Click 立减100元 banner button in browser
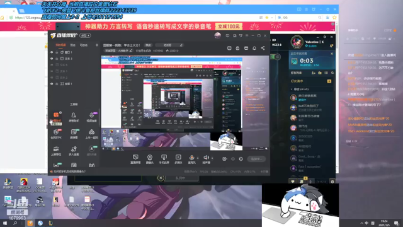The width and height of the screenshot is (403, 227). [229, 26]
